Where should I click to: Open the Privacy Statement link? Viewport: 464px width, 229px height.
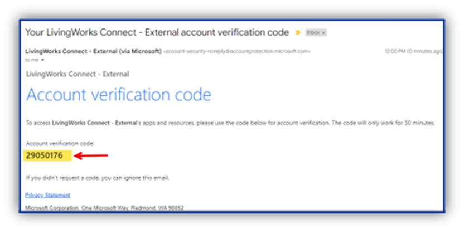(x=47, y=195)
